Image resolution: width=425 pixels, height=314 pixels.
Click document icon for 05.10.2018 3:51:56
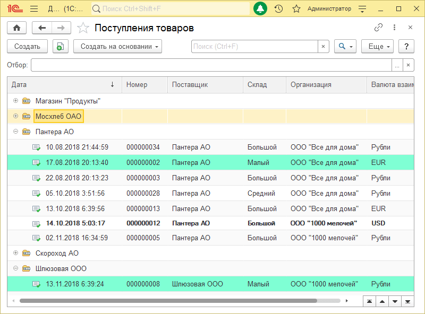click(x=36, y=194)
